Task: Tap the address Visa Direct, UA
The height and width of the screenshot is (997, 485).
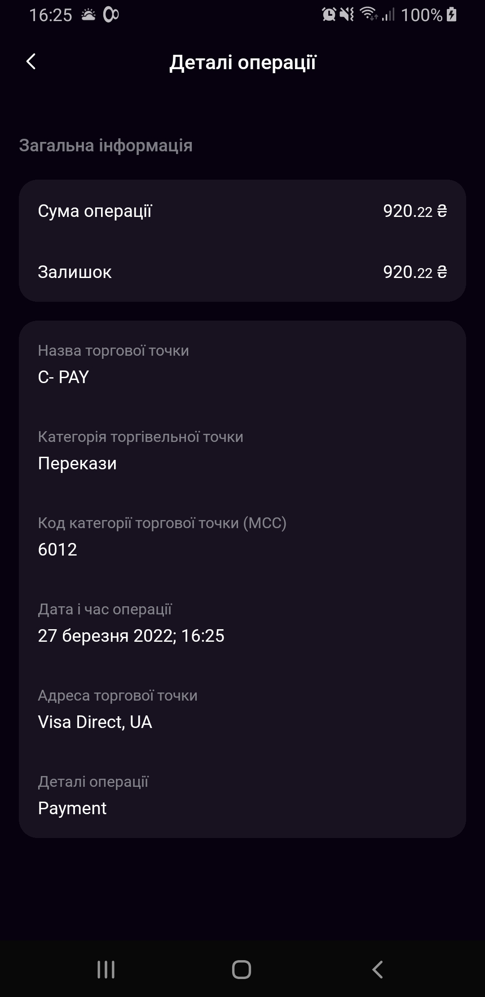Action: 95,722
